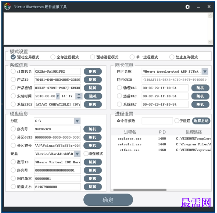
Task: Confirm with the 确定 button
Action: coord(108,200)
